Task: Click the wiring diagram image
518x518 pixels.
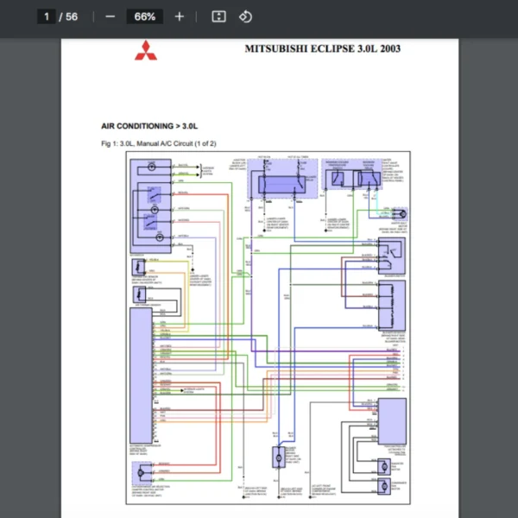Action: (268, 328)
